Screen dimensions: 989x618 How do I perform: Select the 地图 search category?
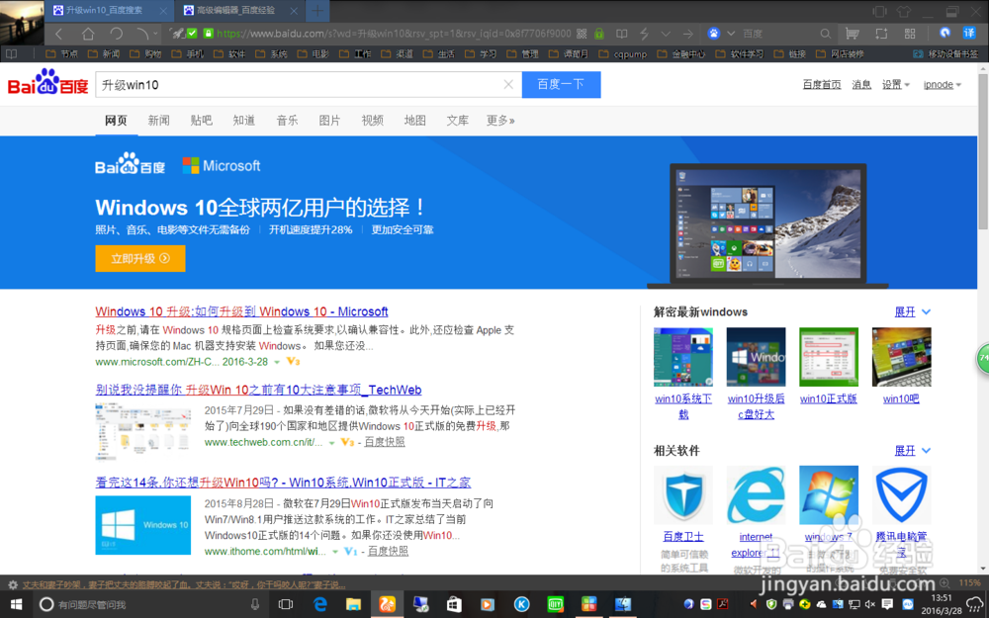tap(415, 120)
